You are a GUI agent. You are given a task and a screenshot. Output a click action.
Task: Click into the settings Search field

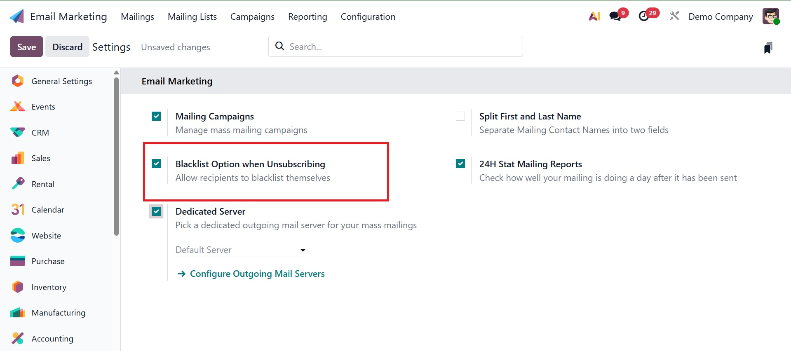(396, 47)
